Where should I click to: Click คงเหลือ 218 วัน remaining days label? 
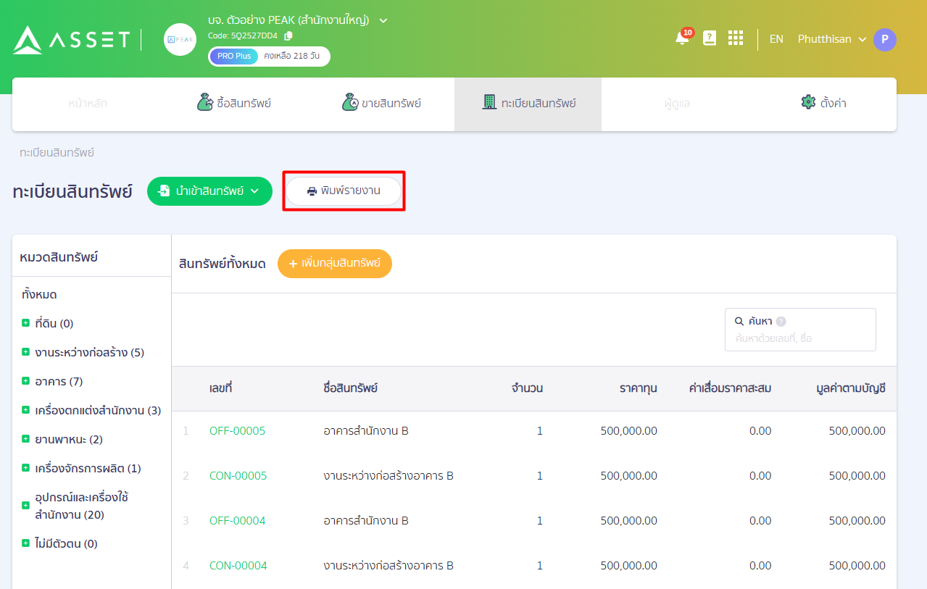(x=291, y=56)
